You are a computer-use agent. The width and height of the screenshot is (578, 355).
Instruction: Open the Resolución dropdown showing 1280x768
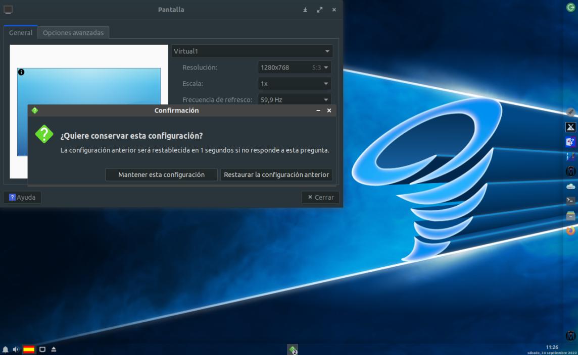pos(294,68)
